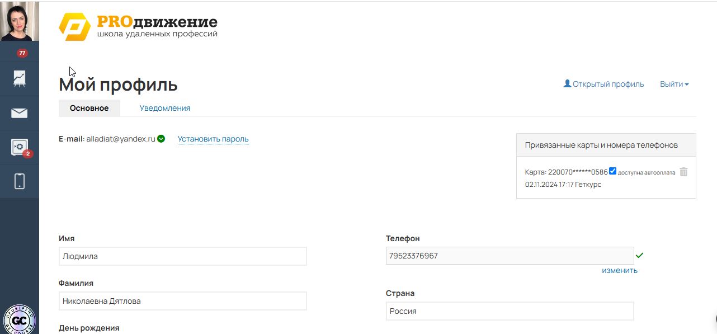Screen dimensions: 717x334
Task: Open the 'Открытый профиль' link
Action: pyautogui.click(x=603, y=84)
